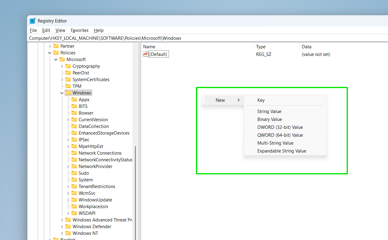Click the PeerDist folder icon
The height and width of the screenshot is (240, 388).
click(x=68, y=73)
